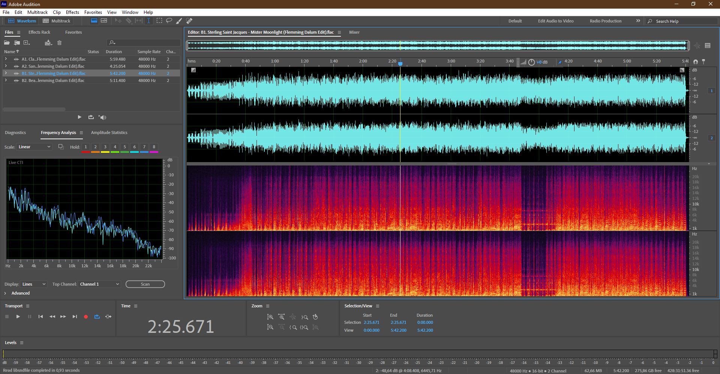Image resolution: width=720 pixels, height=374 pixels.
Task: Click Hold button 5
Action: click(x=125, y=147)
